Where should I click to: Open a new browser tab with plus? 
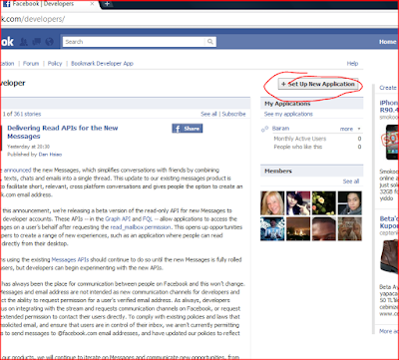click(107, 4)
